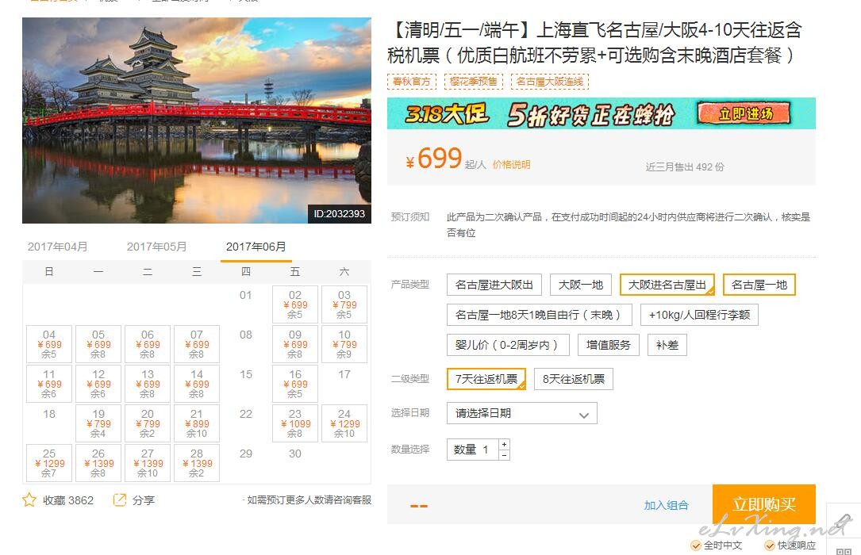
Task: Pick June 20 with 2 remaining
Action: coord(147,423)
